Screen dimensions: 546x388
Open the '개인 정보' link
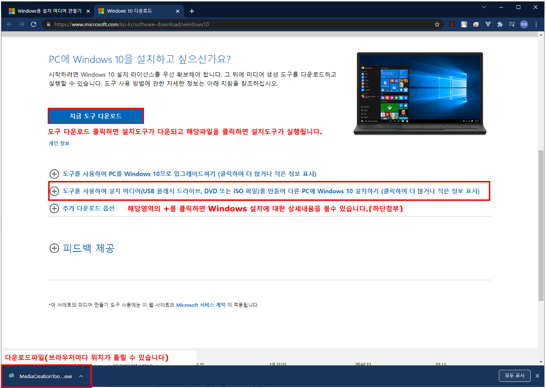coord(59,143)
